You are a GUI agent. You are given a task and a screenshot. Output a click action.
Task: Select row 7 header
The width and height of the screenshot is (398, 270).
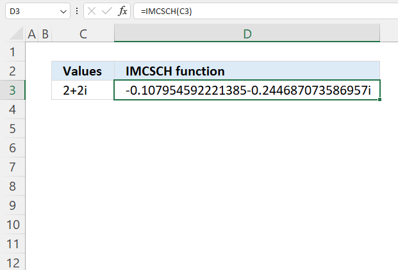click(x=12, y=167)
